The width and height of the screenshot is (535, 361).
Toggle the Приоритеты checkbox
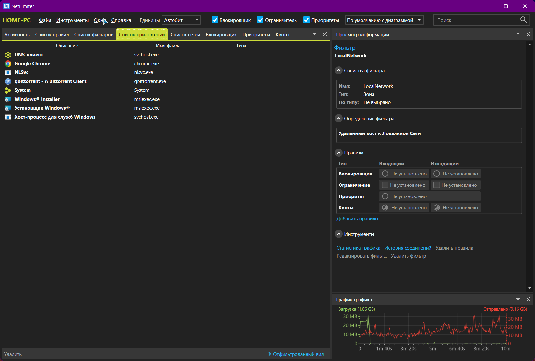click(x=307, y=20)
